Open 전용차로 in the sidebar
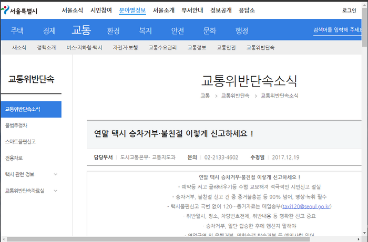Image resolution: width=368 pixels, height=242 pixels. [14, 158]
